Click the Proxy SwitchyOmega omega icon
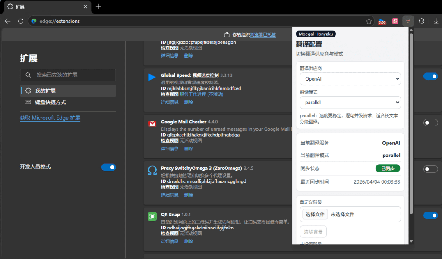The image size is (442, 259). coord(152,171)
